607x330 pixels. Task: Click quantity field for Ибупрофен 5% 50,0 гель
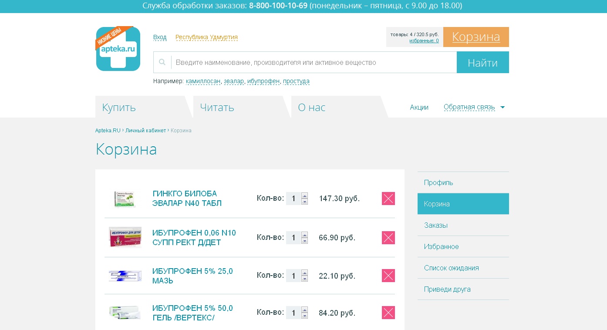point(293,313)
